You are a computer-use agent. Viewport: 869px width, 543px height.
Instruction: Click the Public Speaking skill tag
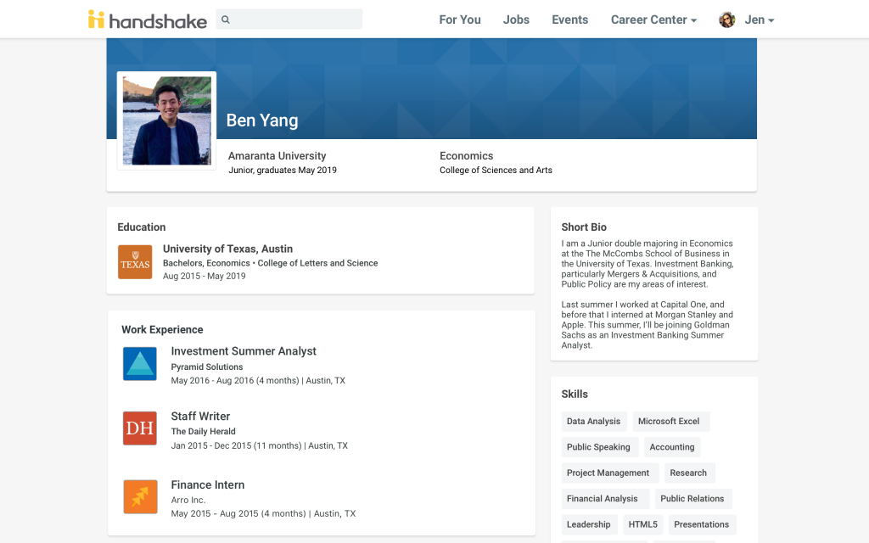coord(598,447)
